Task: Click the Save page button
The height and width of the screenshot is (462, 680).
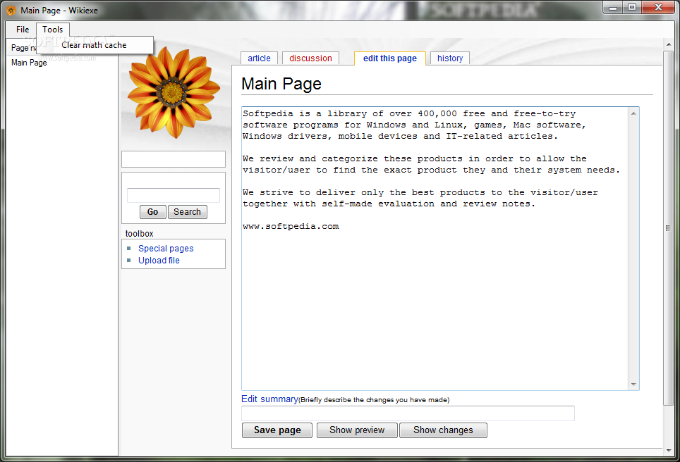Action: (x=277, y=430)
